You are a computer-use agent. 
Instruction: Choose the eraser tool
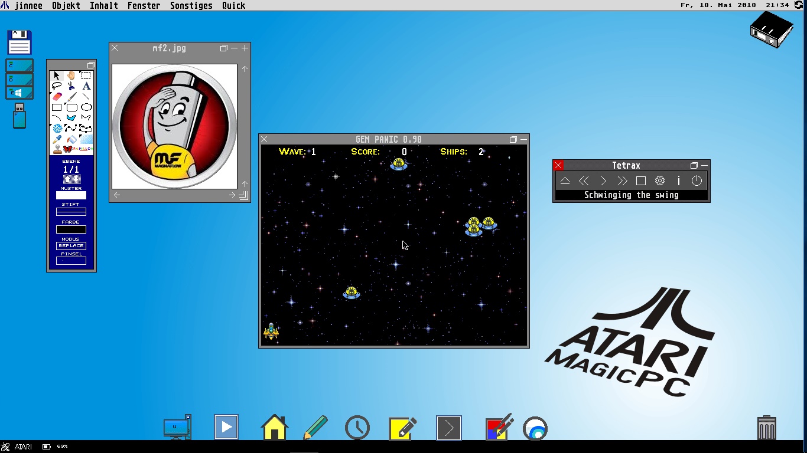click(x=57, y=97)
